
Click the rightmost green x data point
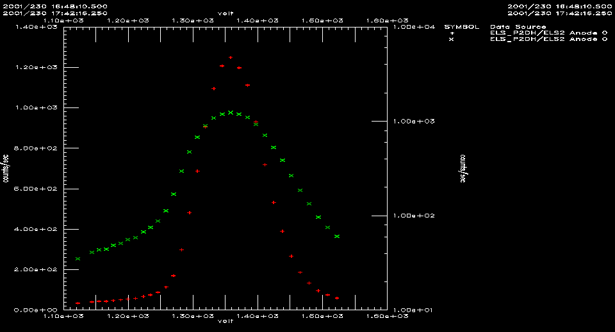337,237
